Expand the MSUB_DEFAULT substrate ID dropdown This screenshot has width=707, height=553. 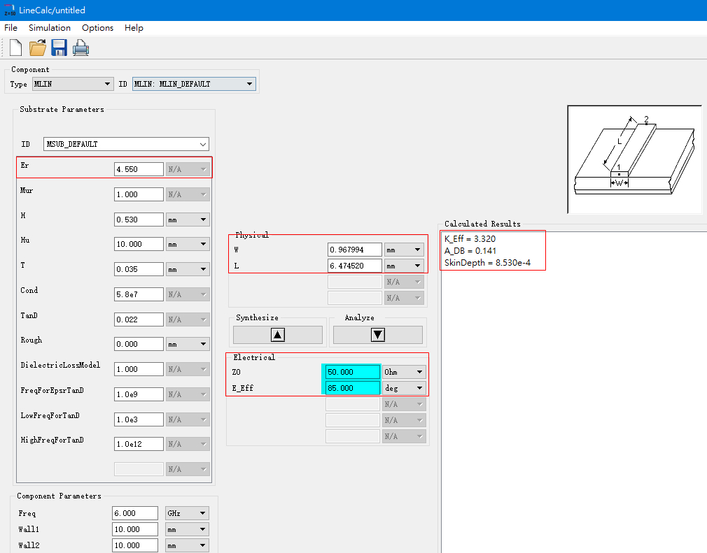click(x=126, y=144)
